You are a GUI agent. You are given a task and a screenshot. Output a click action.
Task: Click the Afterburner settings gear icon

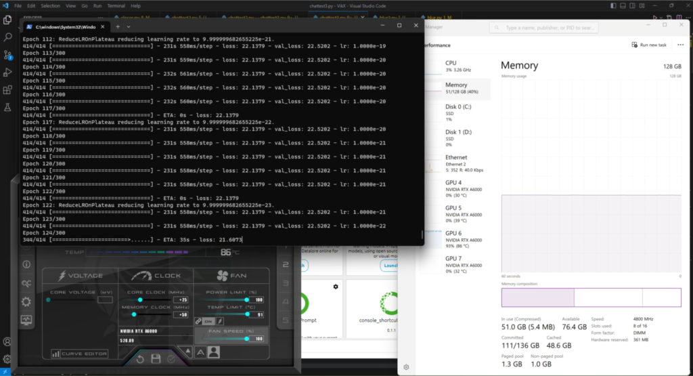[x=26, y=301]
